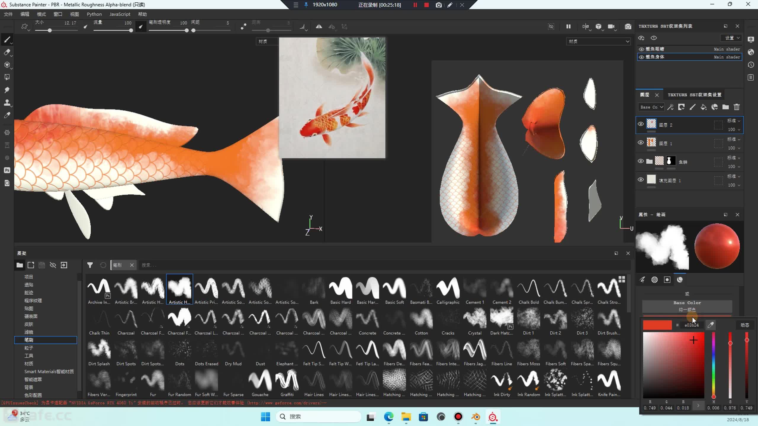Open the viewport camera settings icon
Viewport: 758px width, 426px height.
pyautogui.click(x=611, y=27)
